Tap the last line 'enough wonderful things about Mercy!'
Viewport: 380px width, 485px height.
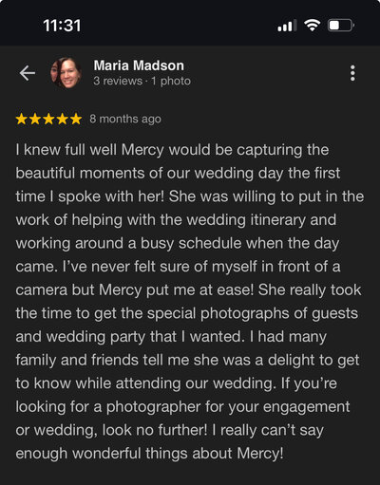pos(149,454)
